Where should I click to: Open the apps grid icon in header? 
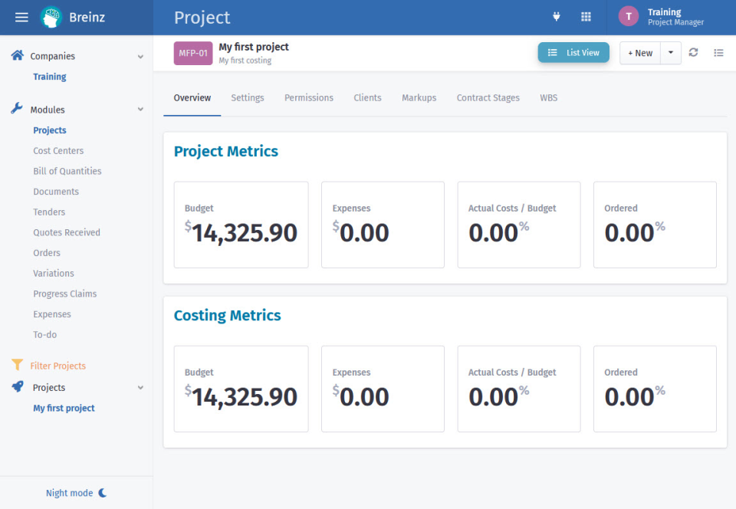(586, 16)
